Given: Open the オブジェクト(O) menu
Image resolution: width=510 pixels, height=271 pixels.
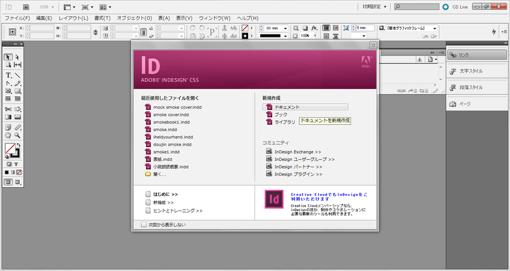Looking at the screenshot, I should [x=135, y=18].
